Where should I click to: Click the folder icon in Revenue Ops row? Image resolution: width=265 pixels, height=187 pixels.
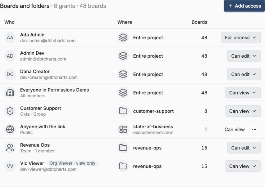(x=123, y=148)
